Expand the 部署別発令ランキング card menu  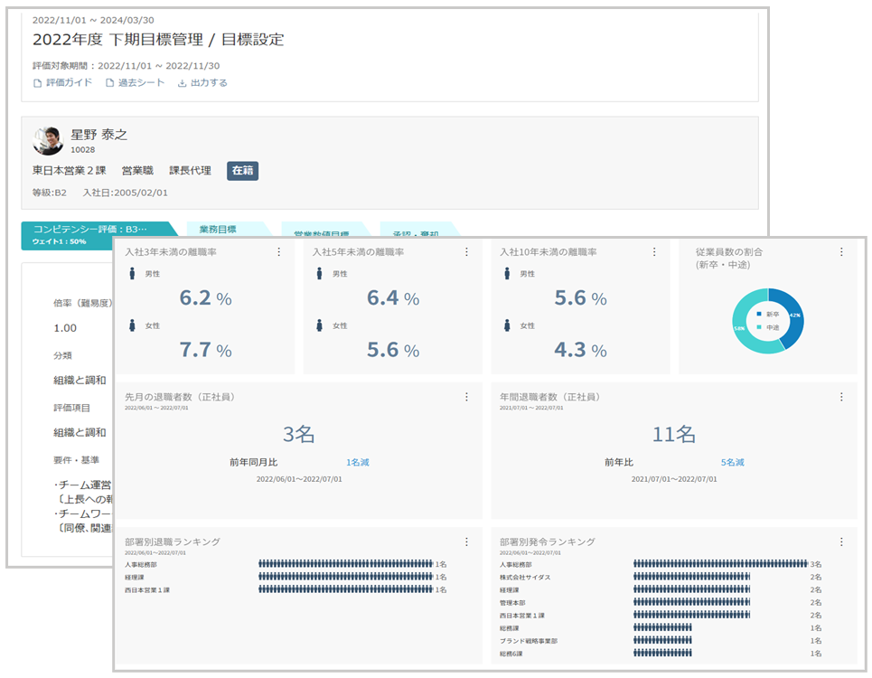(841, 541)
